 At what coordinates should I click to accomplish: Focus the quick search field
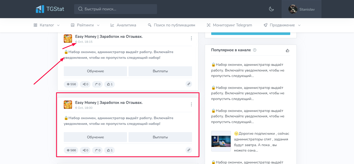tap(116, 9)
